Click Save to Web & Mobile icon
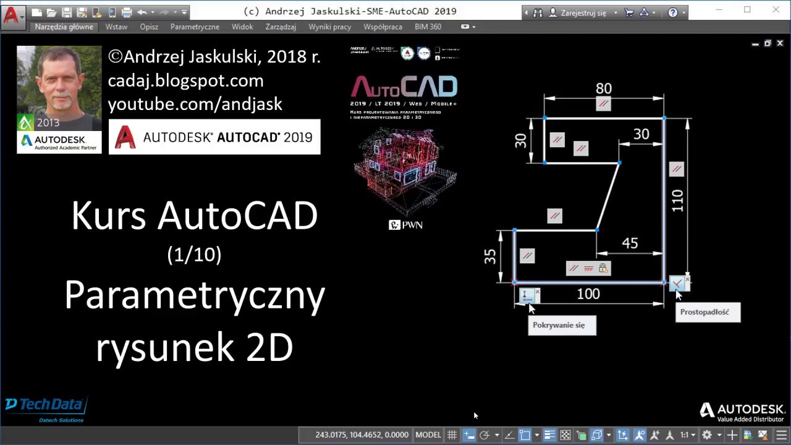791x445 pixels. coord(112,12)
